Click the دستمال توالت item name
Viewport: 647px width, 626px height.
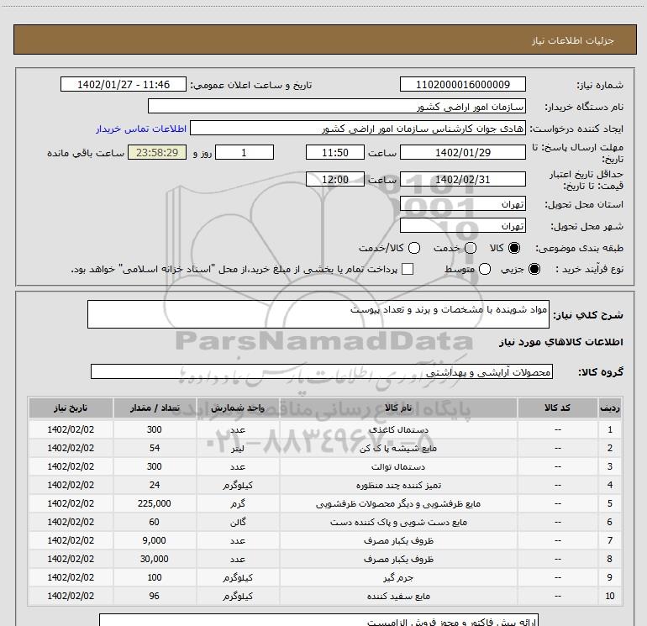click(398, 466)
